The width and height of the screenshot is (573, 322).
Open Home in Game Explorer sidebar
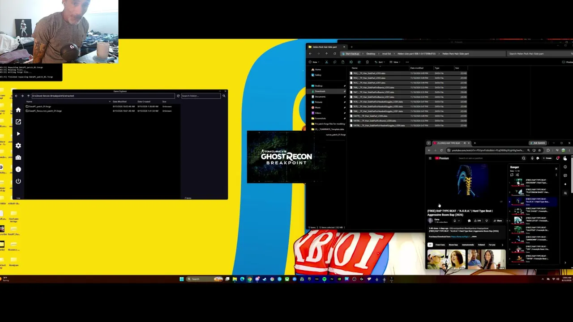pyautogui.click(x=18, y=110)
